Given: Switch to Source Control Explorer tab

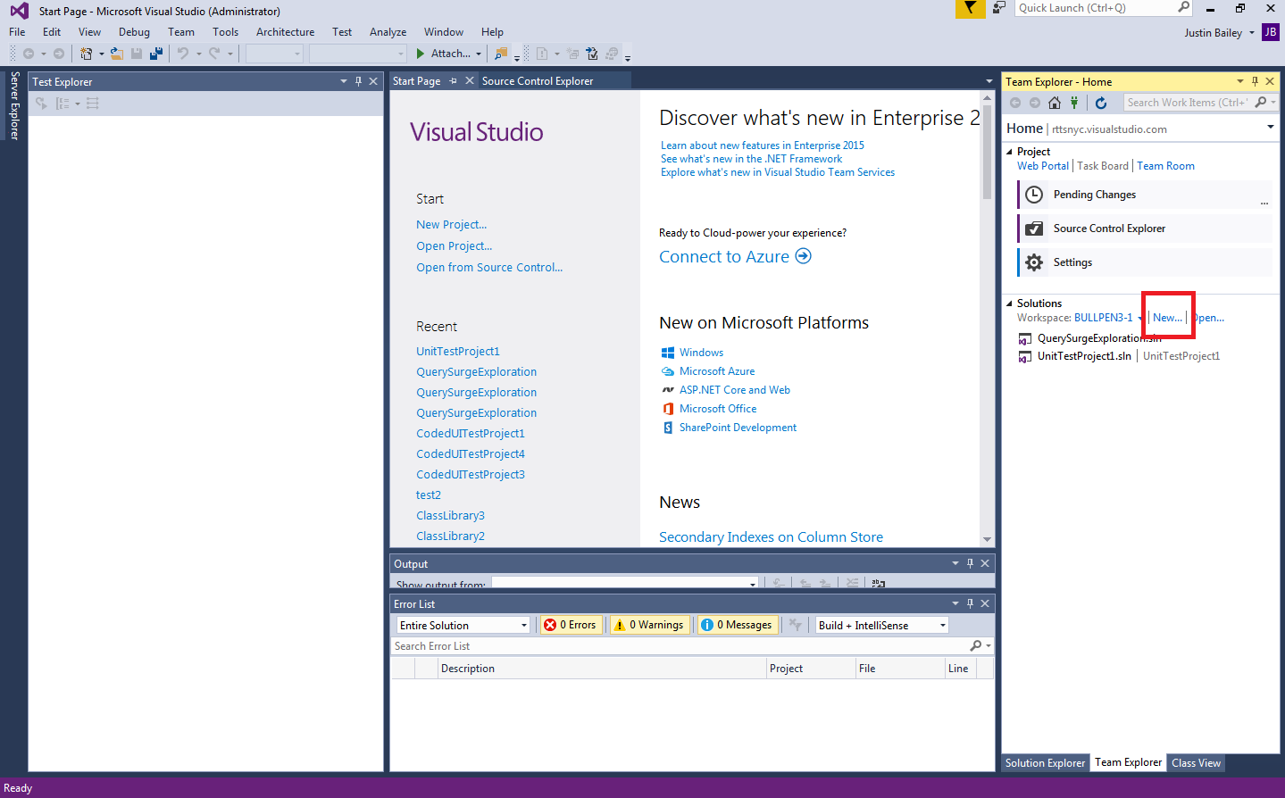Looking at the screenshot, I should (538, 80).
